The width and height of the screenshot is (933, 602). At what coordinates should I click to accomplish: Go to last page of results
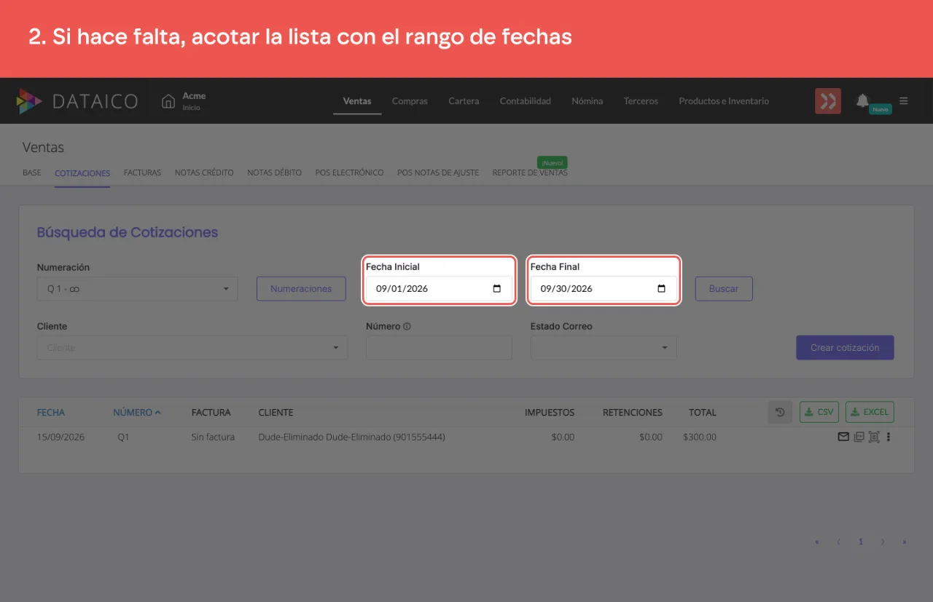(905, 542)
